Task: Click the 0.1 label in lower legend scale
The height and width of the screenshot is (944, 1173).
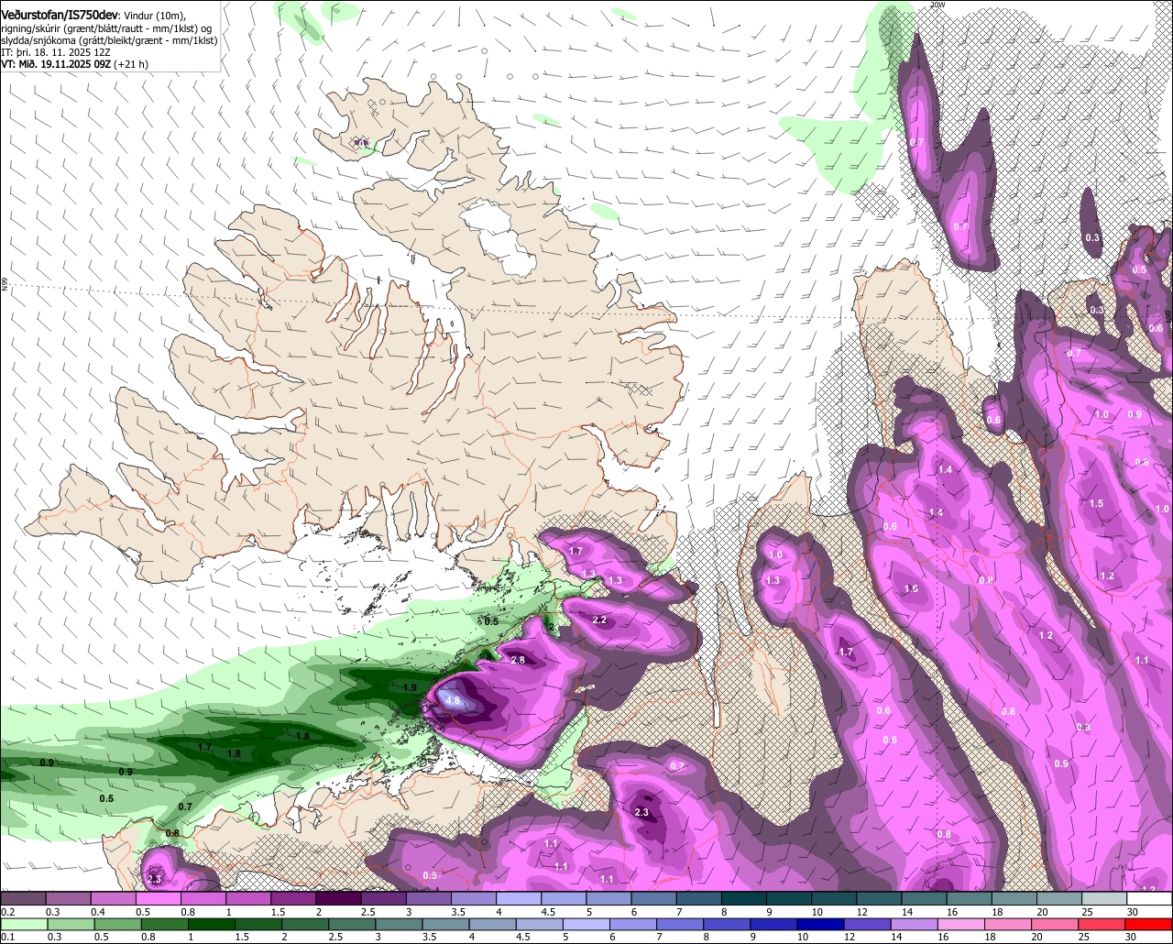Action: (7, 938)
